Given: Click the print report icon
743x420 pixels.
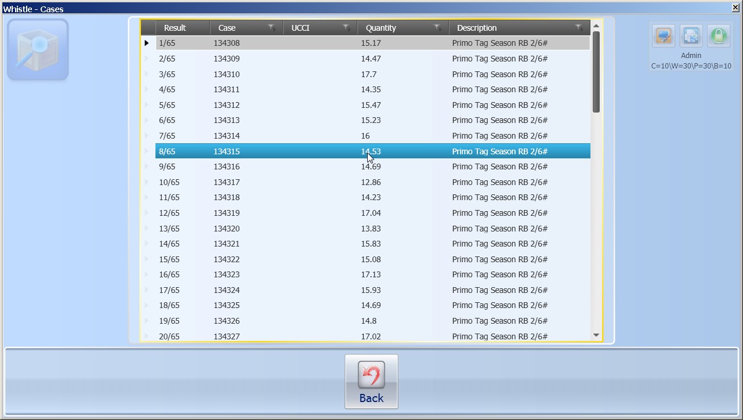Looking at the screenshot, I should point(691,36).
